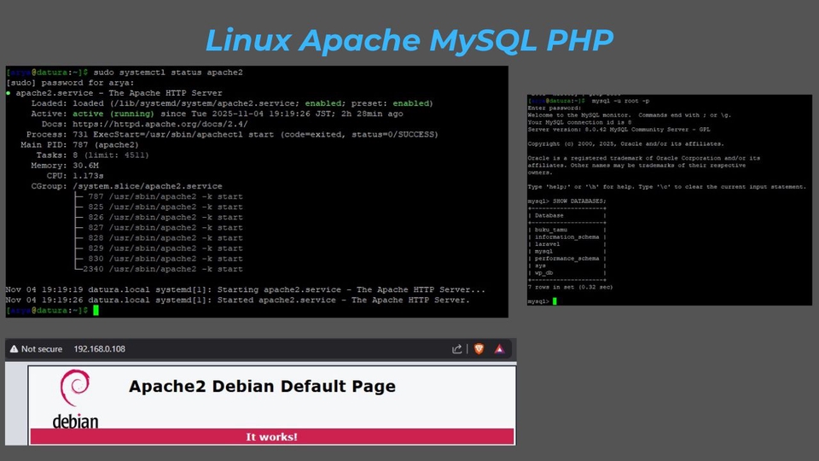This screenshot has width=819, height=461.
Task: Click the Apache2 Debian Default Page heading
Action: pos(262,386)
